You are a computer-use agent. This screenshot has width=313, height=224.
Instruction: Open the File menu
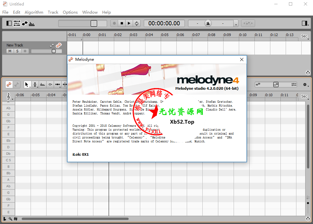(x=6, y=12)
